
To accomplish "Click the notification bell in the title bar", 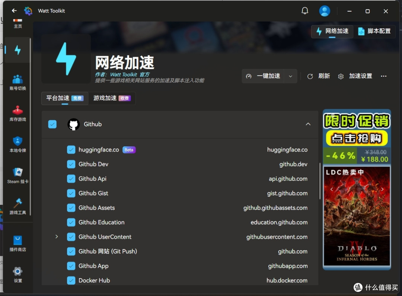I will tap(305, 10).
